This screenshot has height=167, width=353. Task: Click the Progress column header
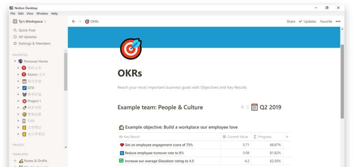pos(267,137)
